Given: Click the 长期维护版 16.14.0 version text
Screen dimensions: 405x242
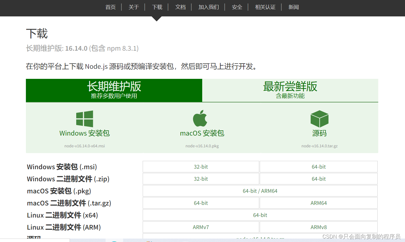Looking at the screenshot, I should coord(82,48).
